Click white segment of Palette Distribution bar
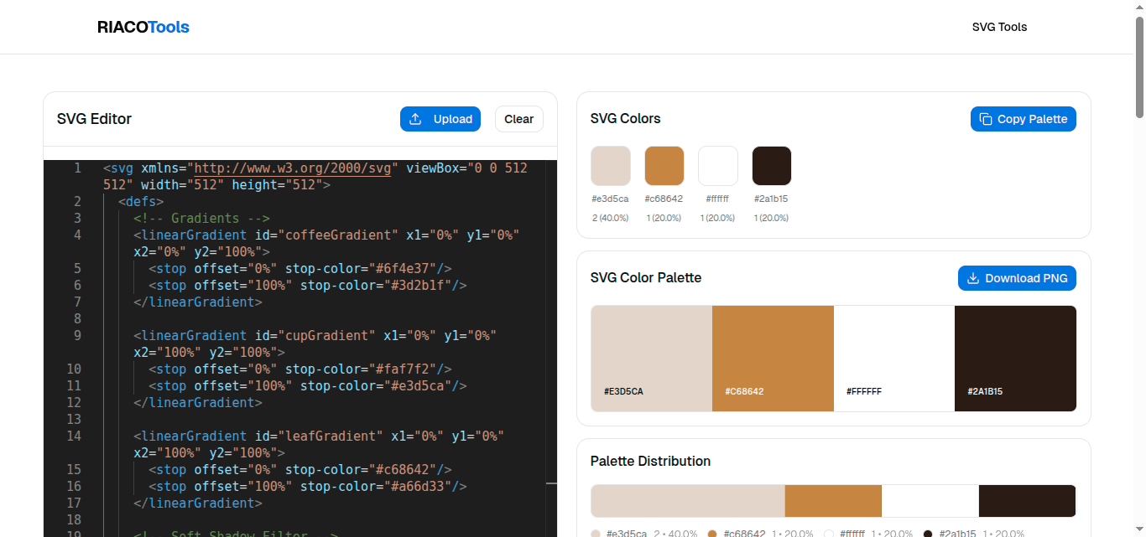The width and height of the screenshot is (1146, 537). pyautogui.click(x=930, y=501)
